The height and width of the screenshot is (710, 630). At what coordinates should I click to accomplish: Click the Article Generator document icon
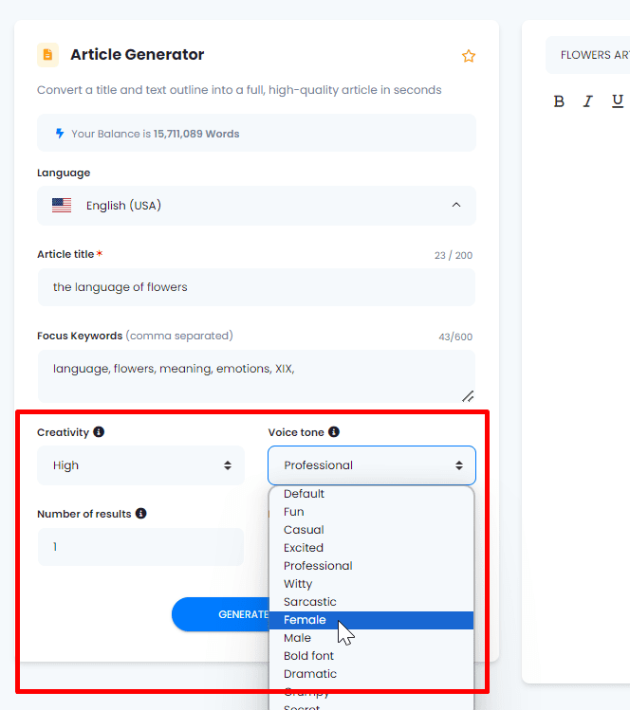pos(47,55)
